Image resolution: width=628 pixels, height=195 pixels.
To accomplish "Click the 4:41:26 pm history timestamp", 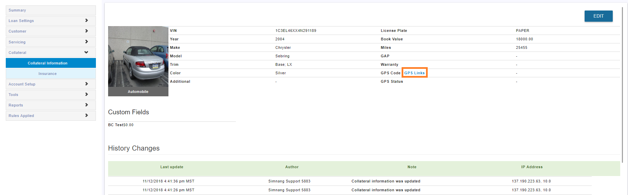I will [168, 190].
